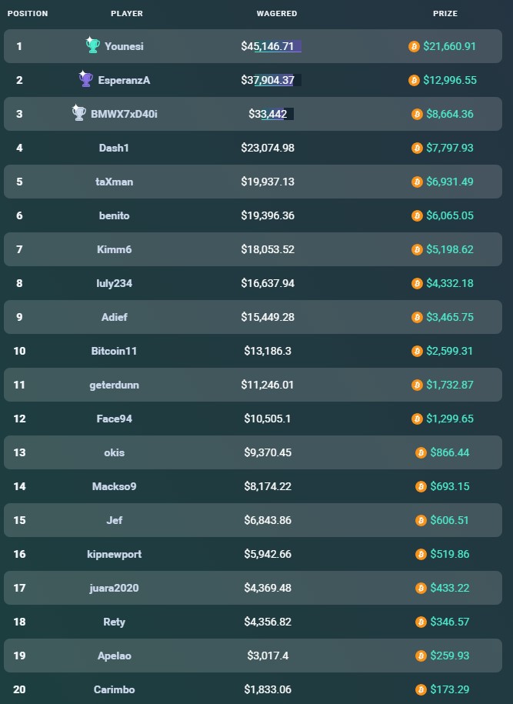Click the silver trophy icon beside BMWX7xD40i
Image resolution: width=513 pixels, height=704 pixels.
(78, 113)
